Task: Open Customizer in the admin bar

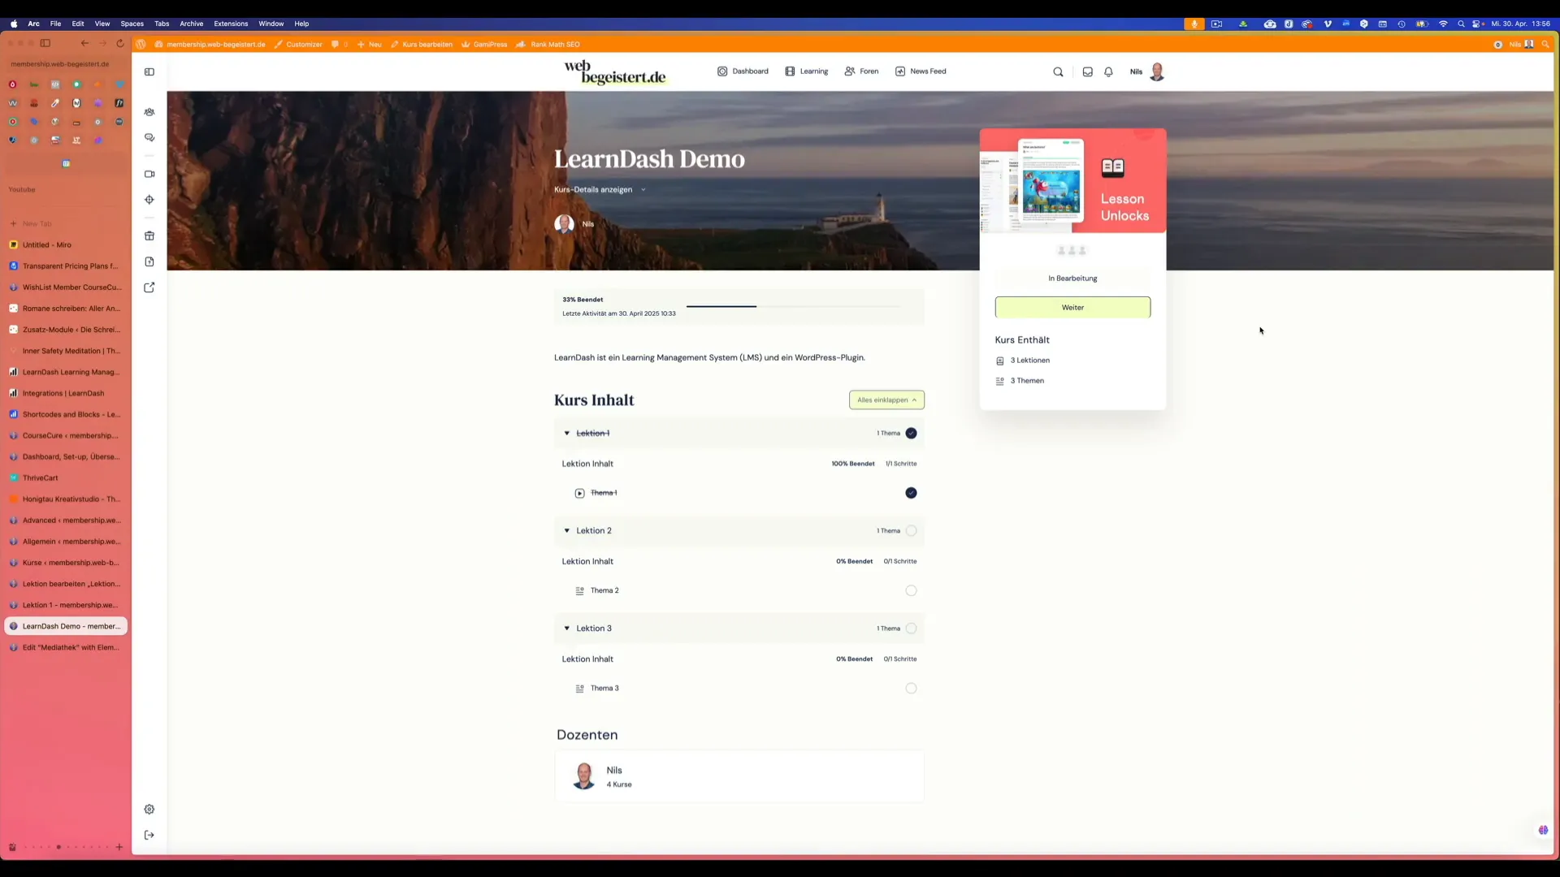Action: tap(298, 45)
